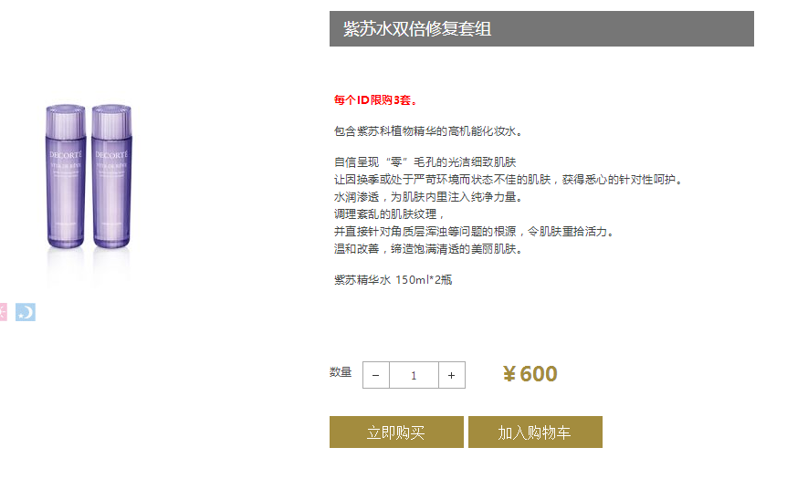Click the 温和改善 description line
This screenshot has width=787, height=479.
(428, 248)
